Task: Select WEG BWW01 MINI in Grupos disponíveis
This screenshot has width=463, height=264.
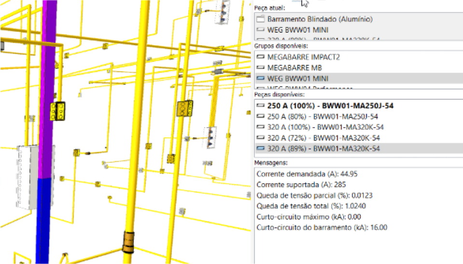Action: pos(294,79)
